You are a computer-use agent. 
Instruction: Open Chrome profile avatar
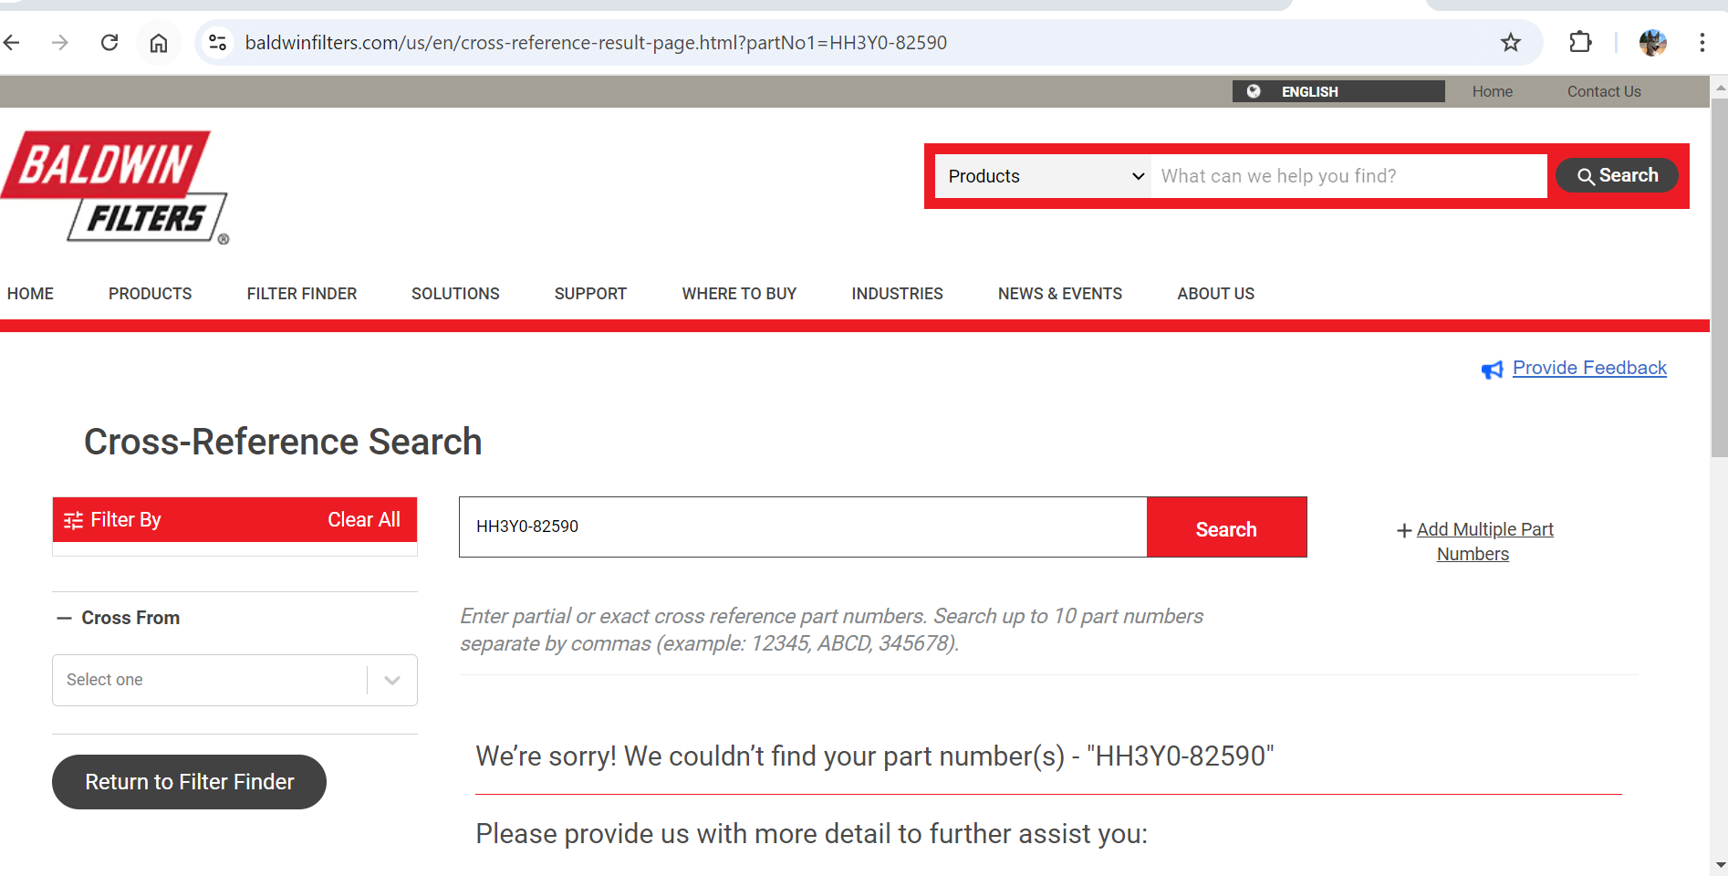1653,43
